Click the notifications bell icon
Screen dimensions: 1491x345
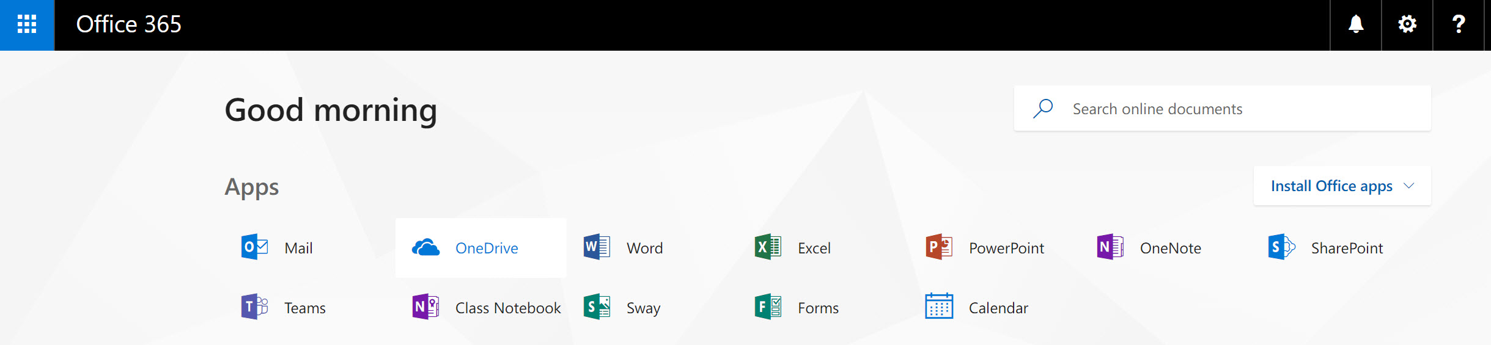(1355, 24)
